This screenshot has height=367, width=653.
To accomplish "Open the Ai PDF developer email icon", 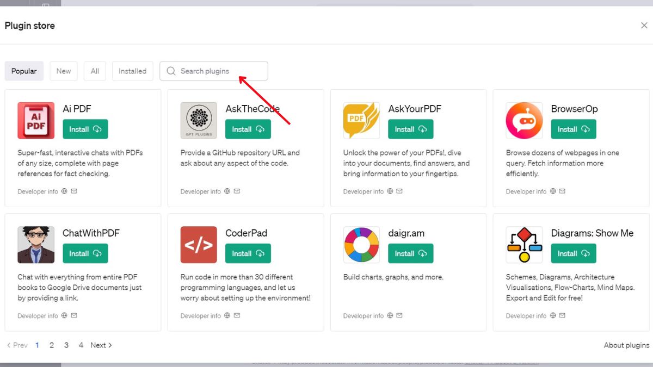I will pos(74,191).
